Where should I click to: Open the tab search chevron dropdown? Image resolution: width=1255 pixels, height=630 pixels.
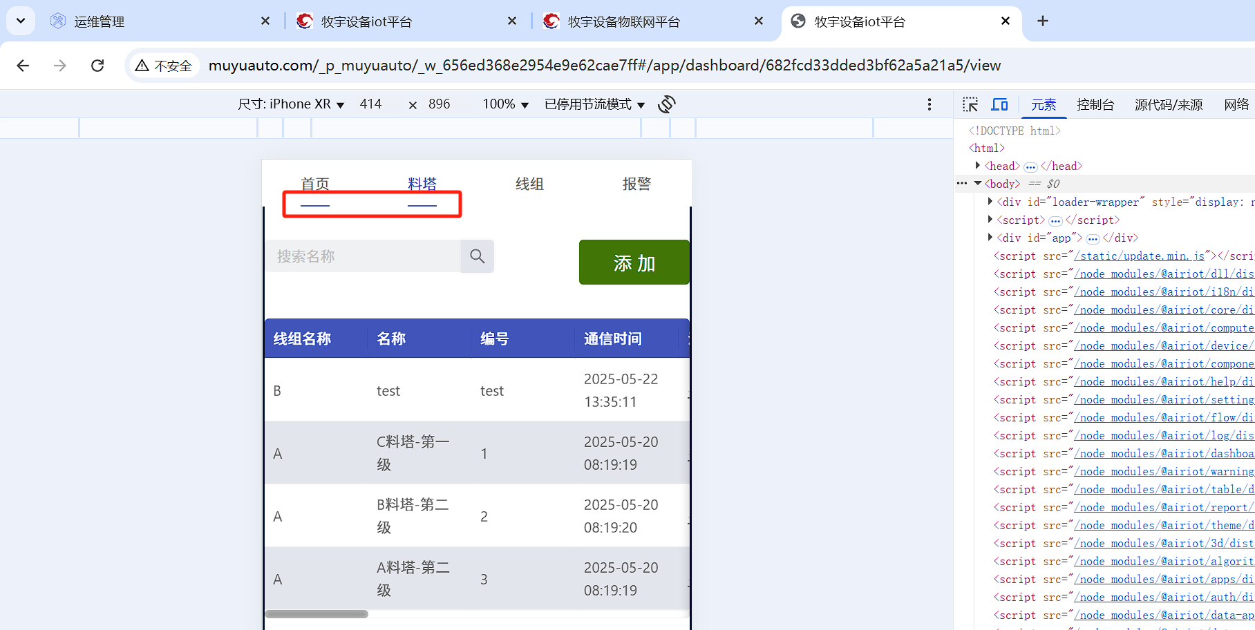(x=21, y=21)
